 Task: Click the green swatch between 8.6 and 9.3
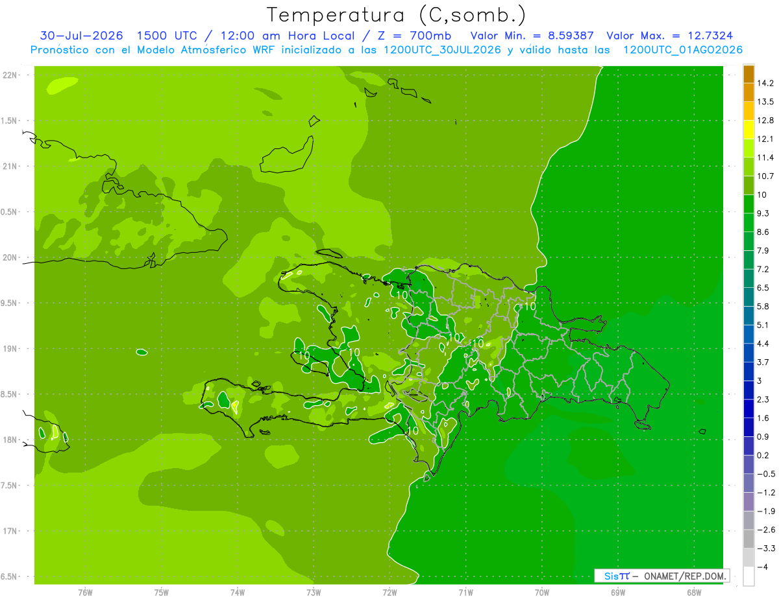tap(748, 222)
